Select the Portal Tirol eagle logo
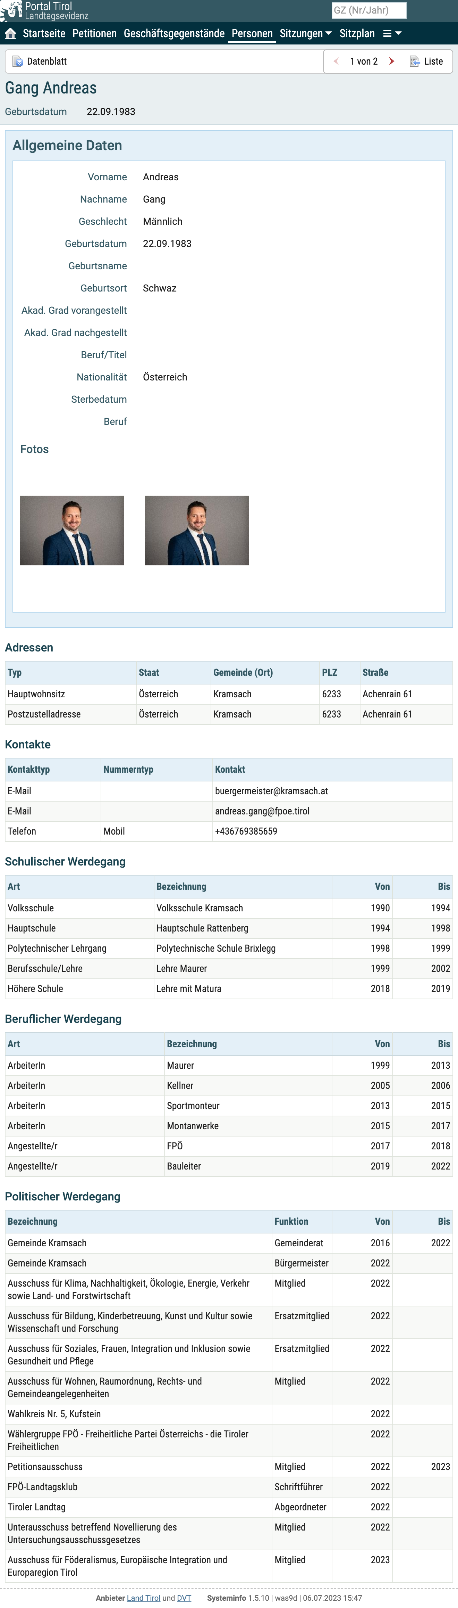 click(x=11, y=11)
